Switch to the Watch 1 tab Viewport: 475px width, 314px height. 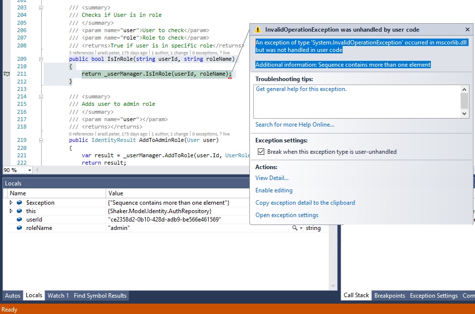[x=58, y=296]
